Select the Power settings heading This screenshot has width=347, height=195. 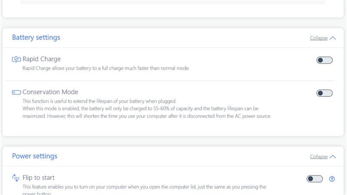[x=35, y=156]
